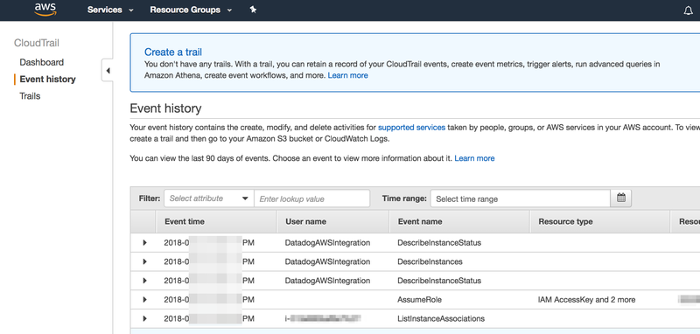Expand the AssumeRole event row
700x334 pixels.
[144, 300]
